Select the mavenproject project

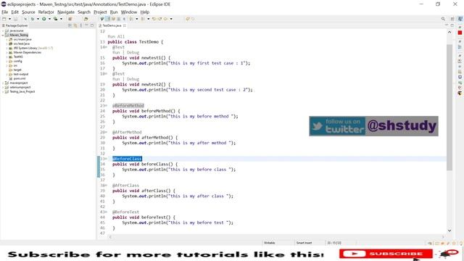(x=19, y=83)
